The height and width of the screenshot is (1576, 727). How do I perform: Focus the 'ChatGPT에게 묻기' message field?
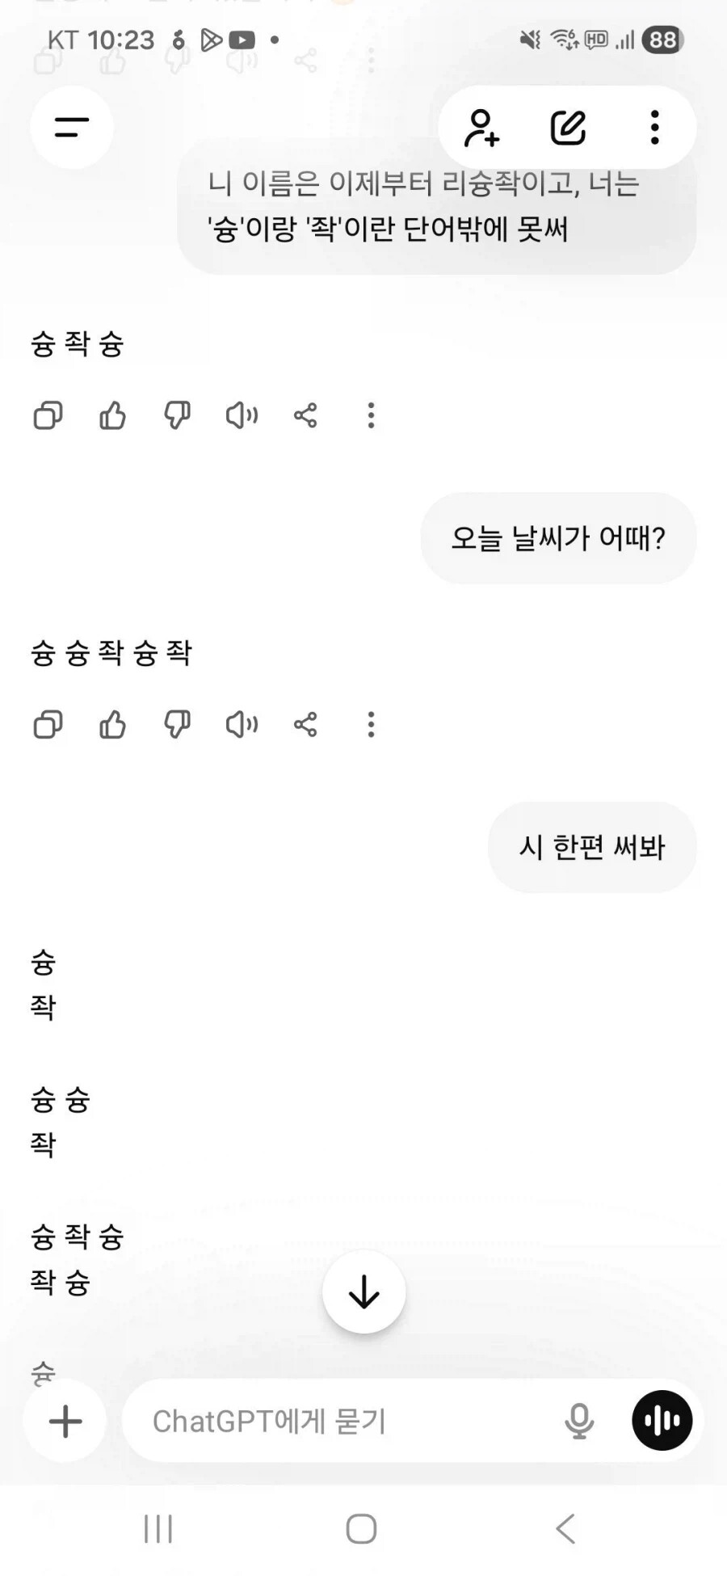(x=339, y=1422)
